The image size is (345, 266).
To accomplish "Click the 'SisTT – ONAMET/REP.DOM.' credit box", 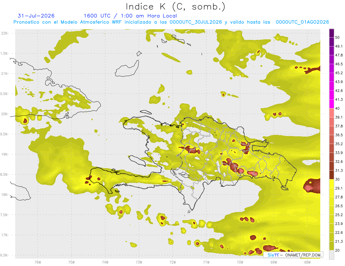I will [x=293, y=255].
